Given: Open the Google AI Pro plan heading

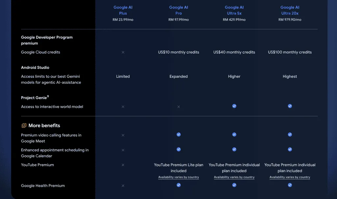Looking at the screenshot, I should [179, 10].
